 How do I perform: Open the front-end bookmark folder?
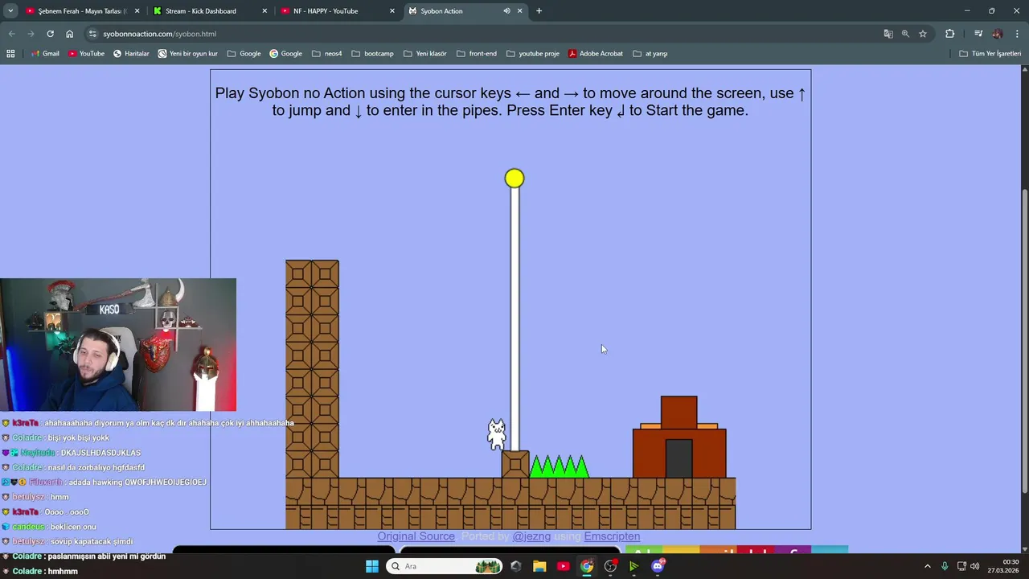click(477, 54)
